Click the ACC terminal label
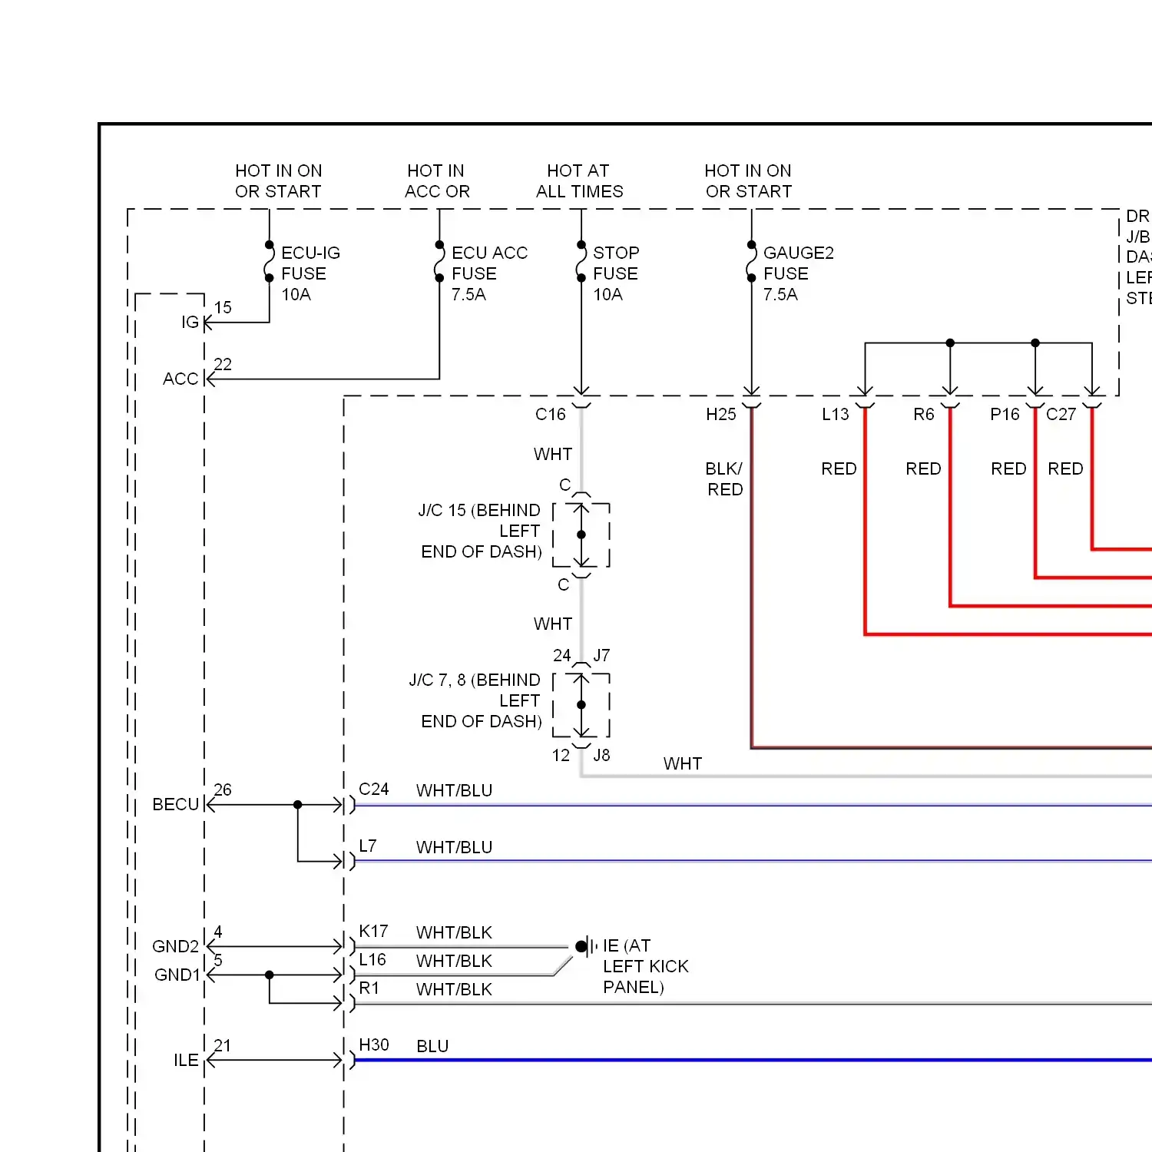The height and width of the screenshot is (1152, 1152). tap(180, 379)
